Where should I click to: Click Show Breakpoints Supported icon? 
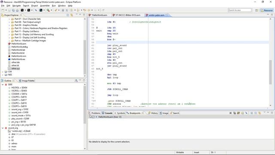(238, 113)
